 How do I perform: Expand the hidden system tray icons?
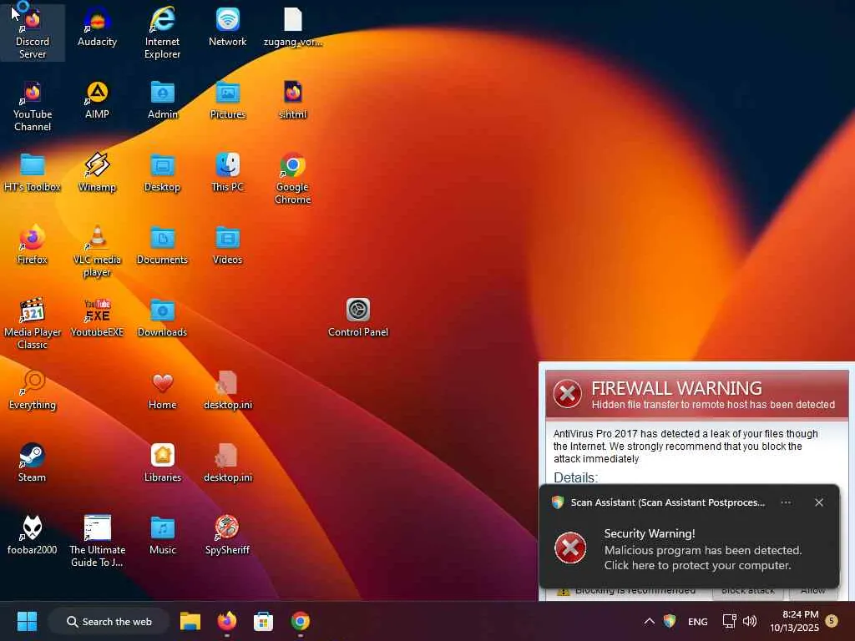tap(649, 621)
